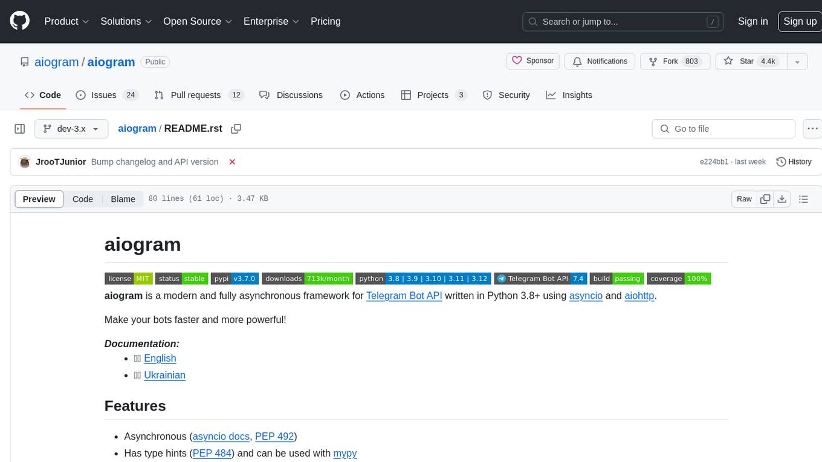Go to the Pricing page
The height and width of the screenshot is (462, 822).
coord(326,21)
